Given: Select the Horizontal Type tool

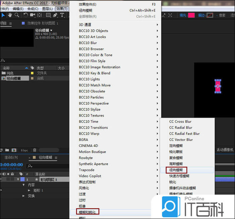Looking at the screenshot, I should (x=62, y=15).
